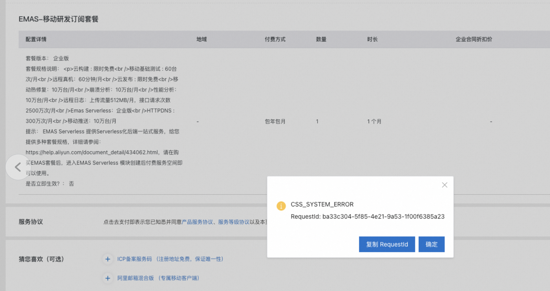Click the 数量 column header
This screenshot has width=550, height=291.
pyautogui.click(x=321, y=39)
